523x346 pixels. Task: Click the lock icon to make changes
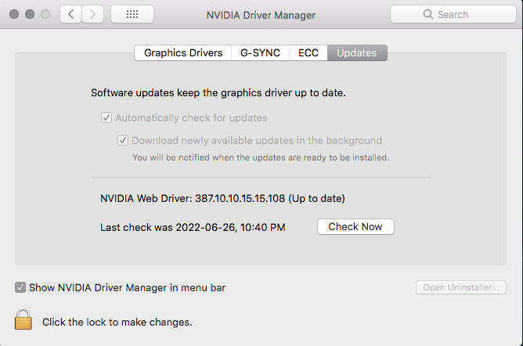pos(23,319)
